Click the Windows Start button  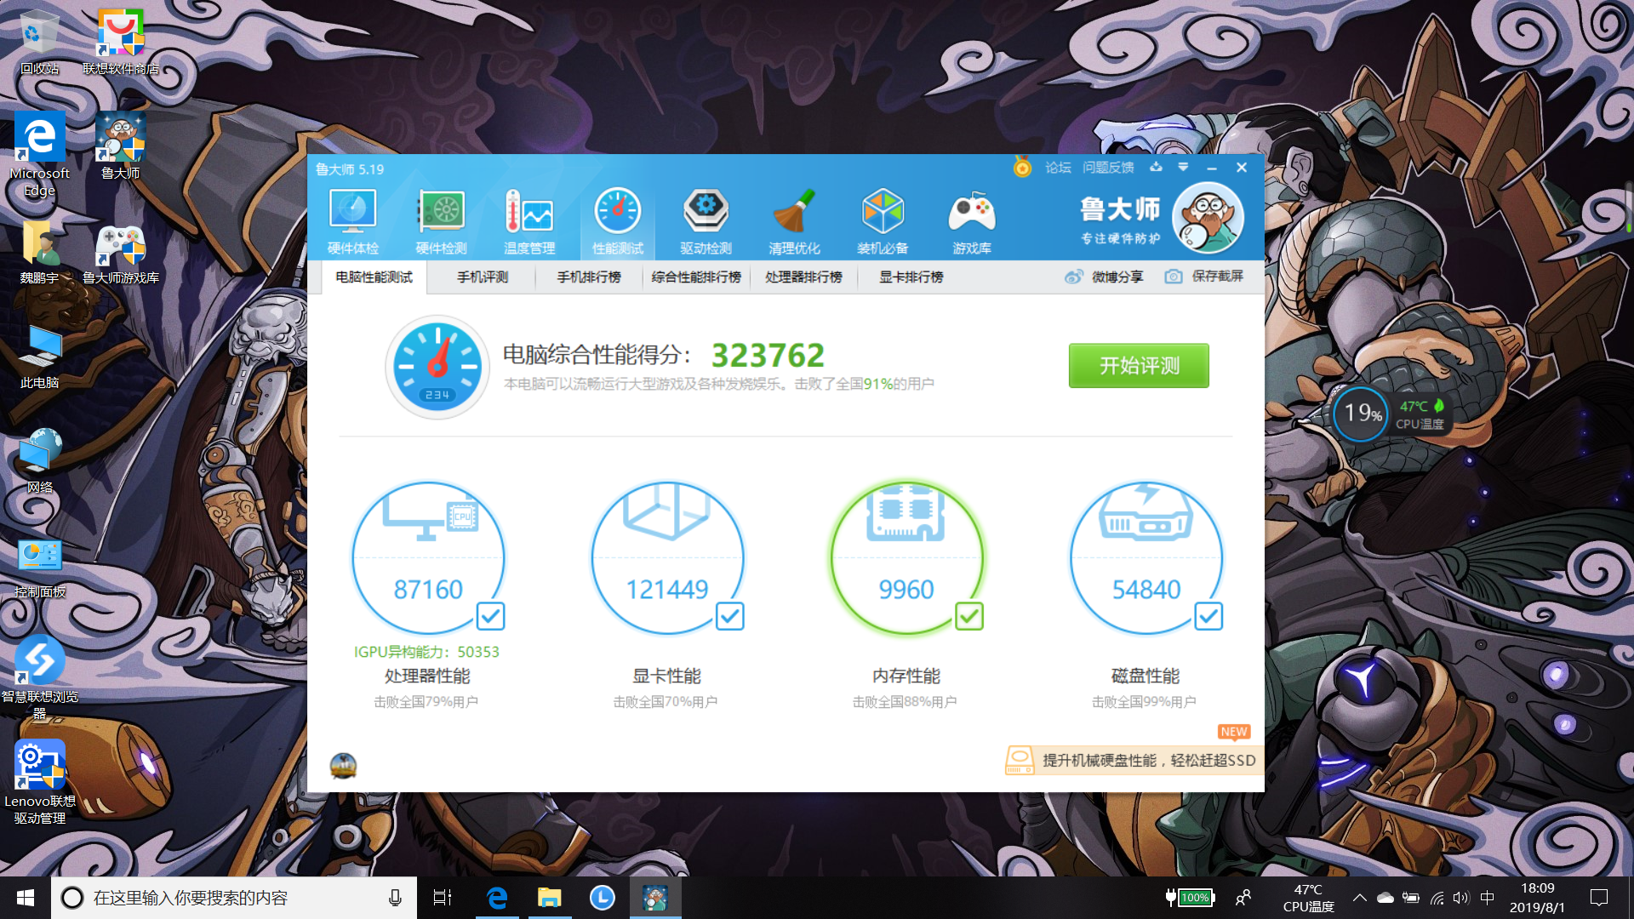coord(26,898)
